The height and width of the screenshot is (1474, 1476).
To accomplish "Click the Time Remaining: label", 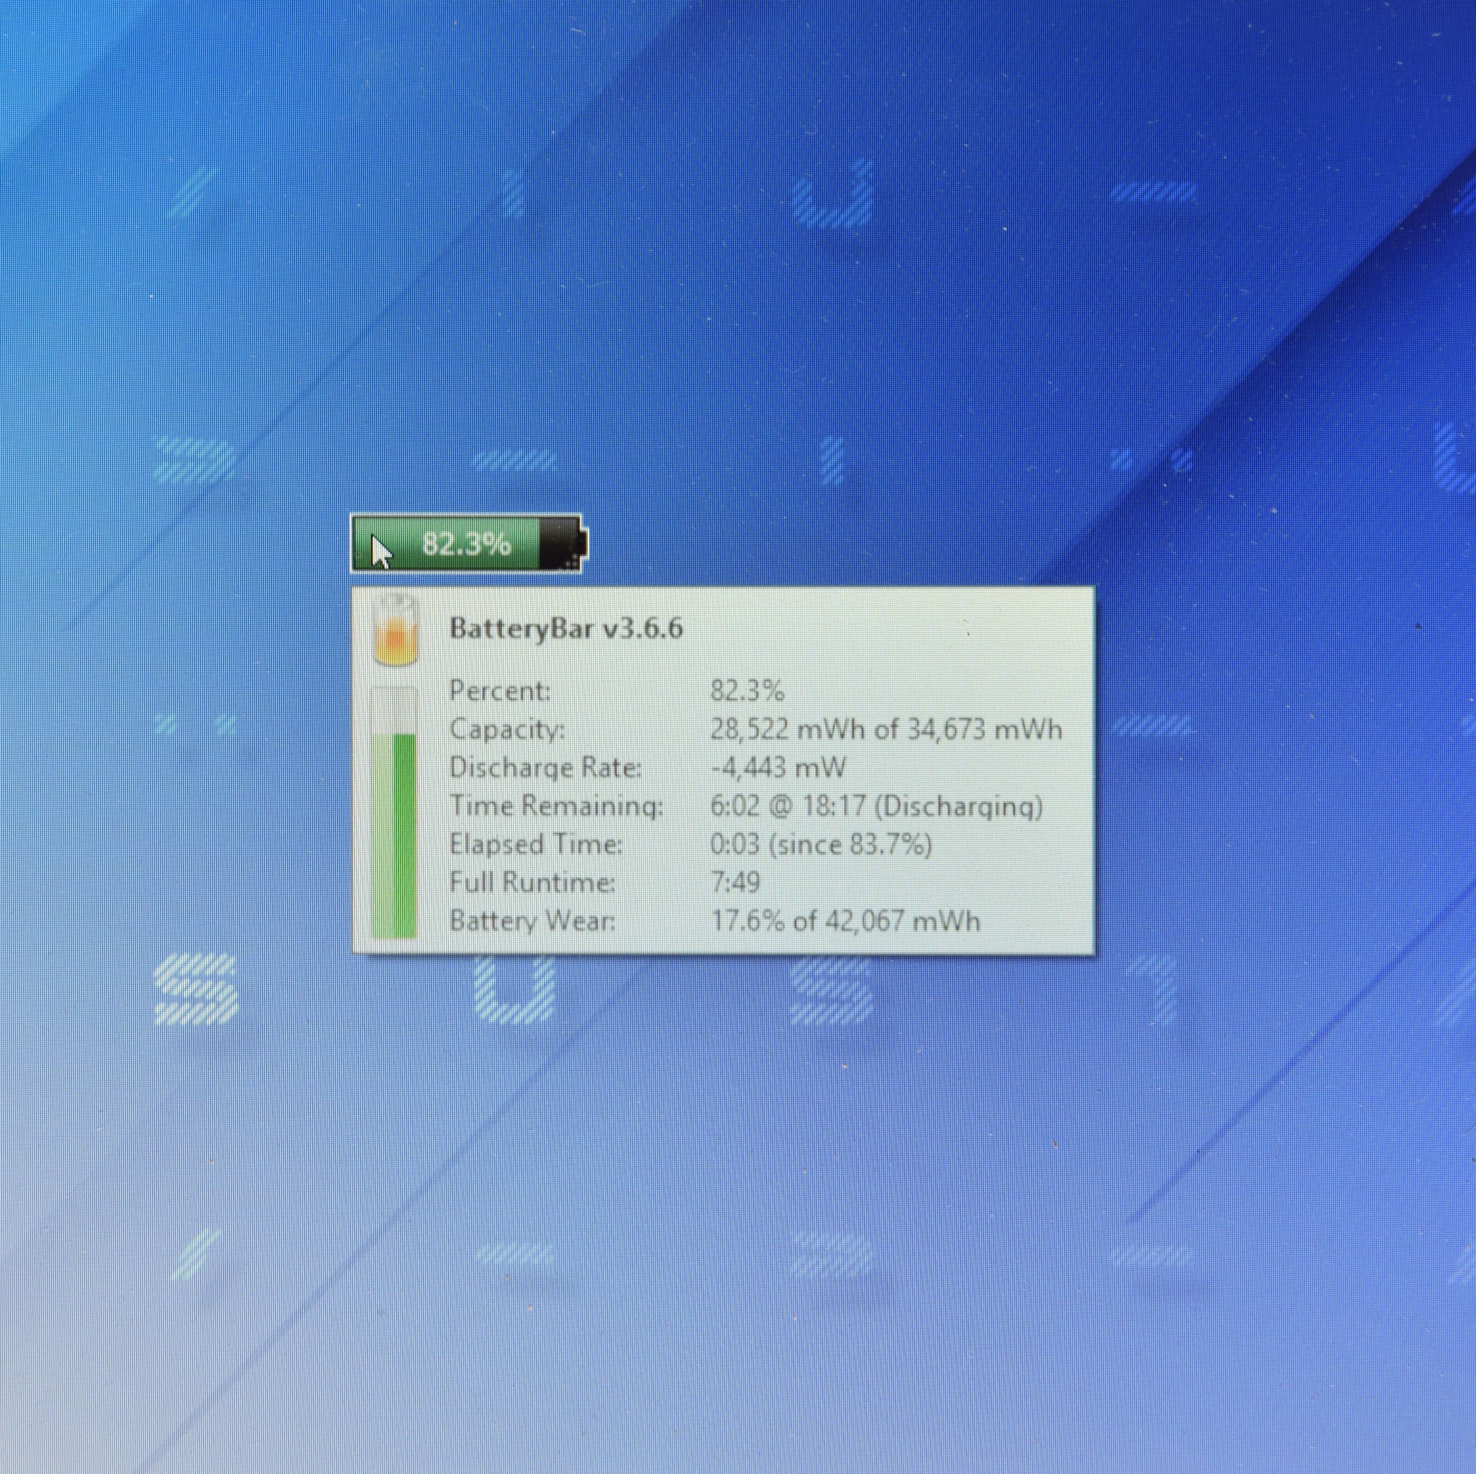I will 556,806.
